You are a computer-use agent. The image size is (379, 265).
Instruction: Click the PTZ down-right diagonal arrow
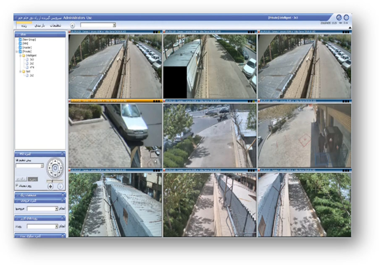point(60,173)
